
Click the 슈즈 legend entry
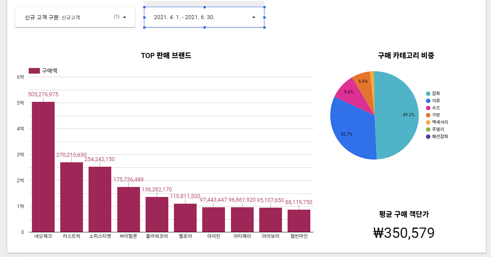432,108
